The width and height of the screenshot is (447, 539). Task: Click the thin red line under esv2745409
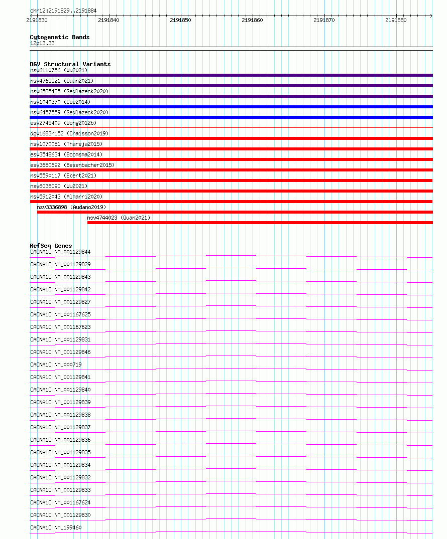pos(232,128)
